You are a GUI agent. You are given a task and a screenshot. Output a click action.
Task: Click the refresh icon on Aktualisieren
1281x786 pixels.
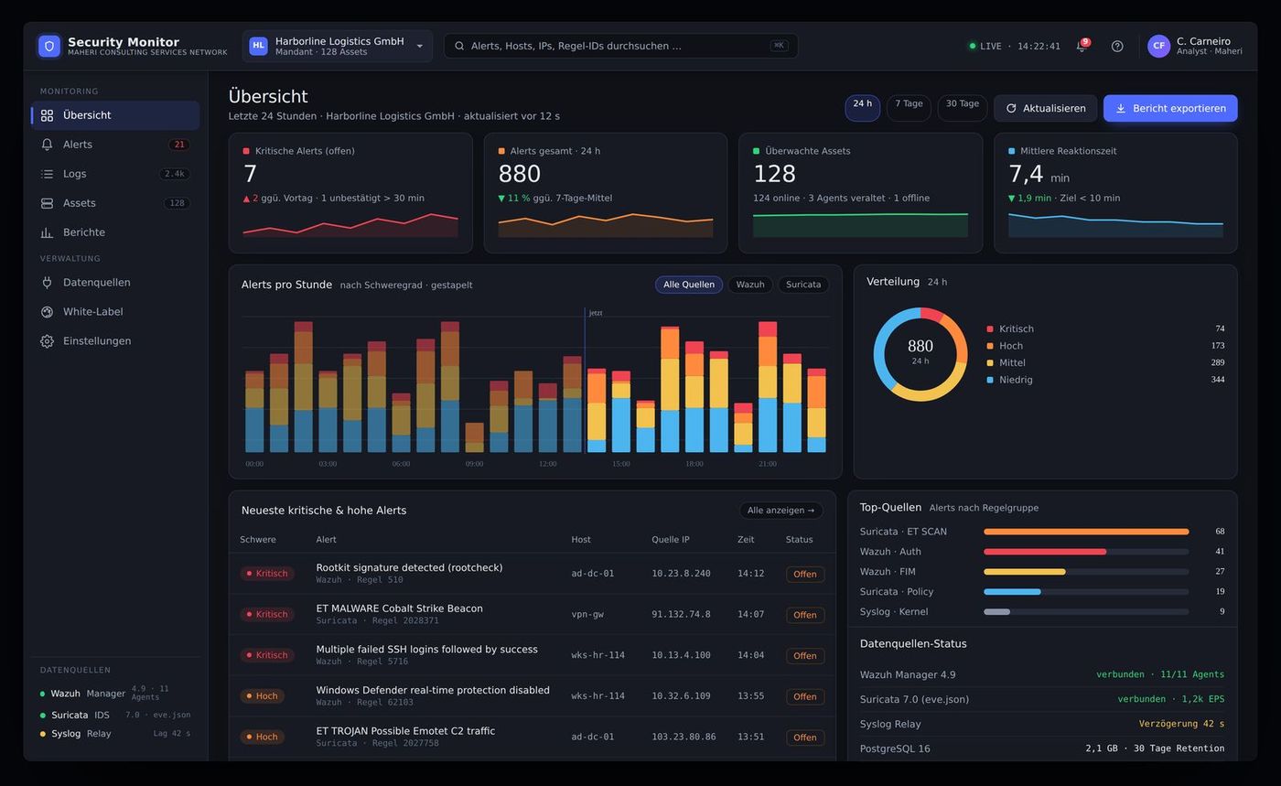[1011, 108]
